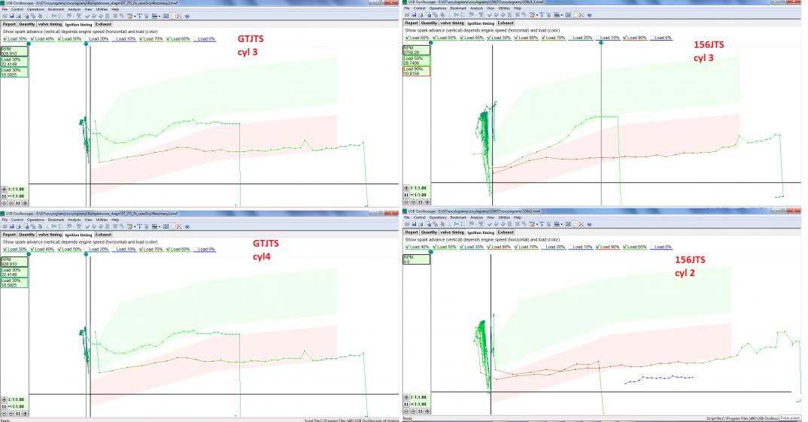Click blue round toolbar icon in 156JTS cyl 3 window

pyautogui.click(x=590, y=15)
